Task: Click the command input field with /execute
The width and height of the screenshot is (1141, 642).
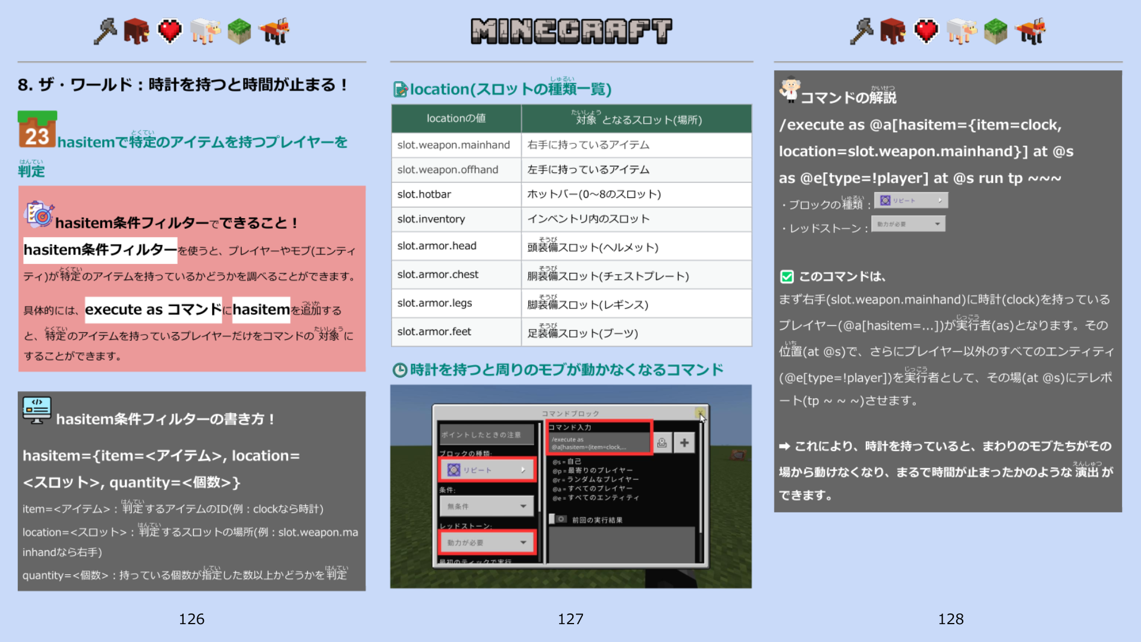Action: 599,443
